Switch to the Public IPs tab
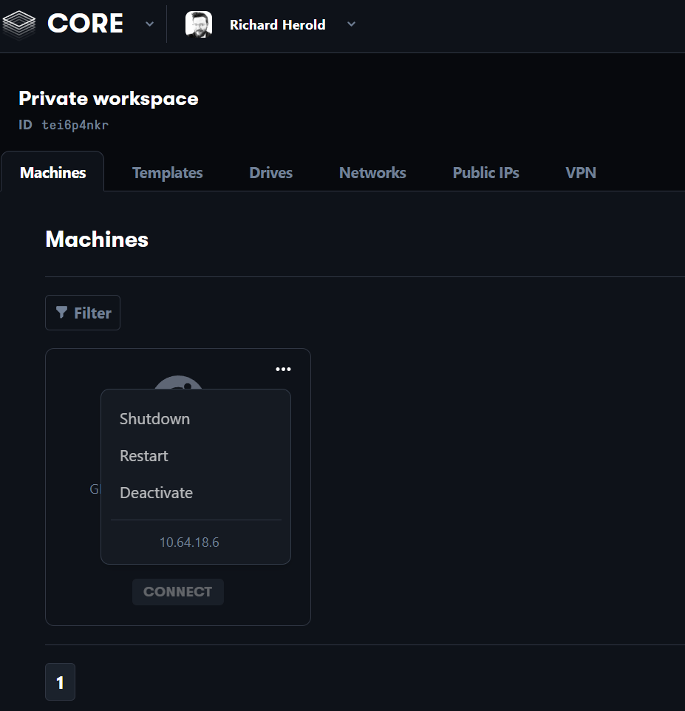 (x=485, y=173)
